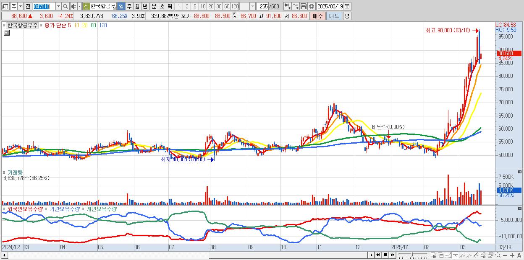Viewport: 524px width, 260px height.
Task: Select the daily 일 period tab
Action: 121,6
